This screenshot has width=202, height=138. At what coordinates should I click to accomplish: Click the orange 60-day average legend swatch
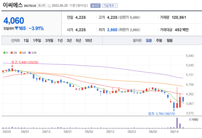coord(21,53)
